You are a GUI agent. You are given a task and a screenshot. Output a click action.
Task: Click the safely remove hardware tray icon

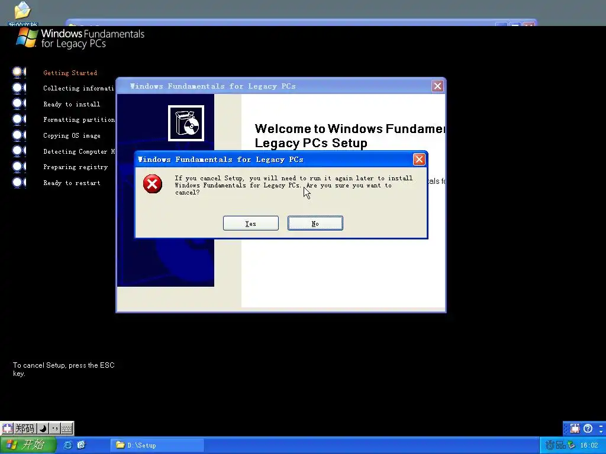coord(572,446)
